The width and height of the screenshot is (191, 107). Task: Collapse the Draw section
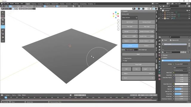125,61
